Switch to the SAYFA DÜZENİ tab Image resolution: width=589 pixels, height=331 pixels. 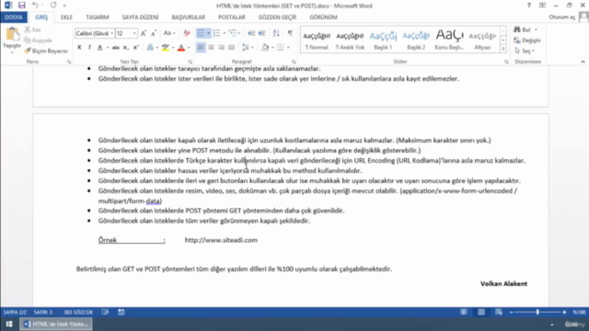140,17
